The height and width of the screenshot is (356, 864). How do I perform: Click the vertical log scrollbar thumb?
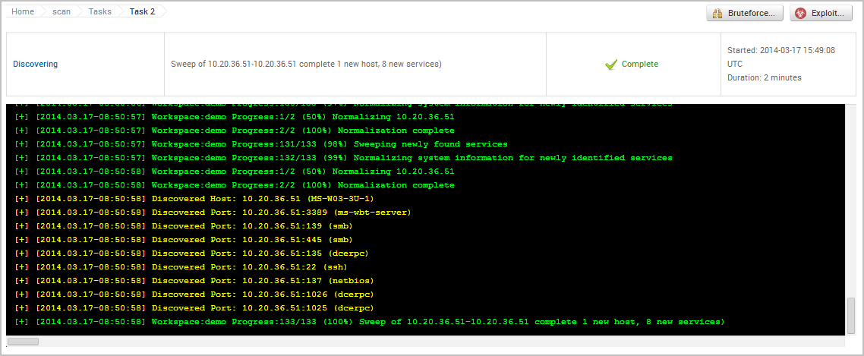point(850,314)
